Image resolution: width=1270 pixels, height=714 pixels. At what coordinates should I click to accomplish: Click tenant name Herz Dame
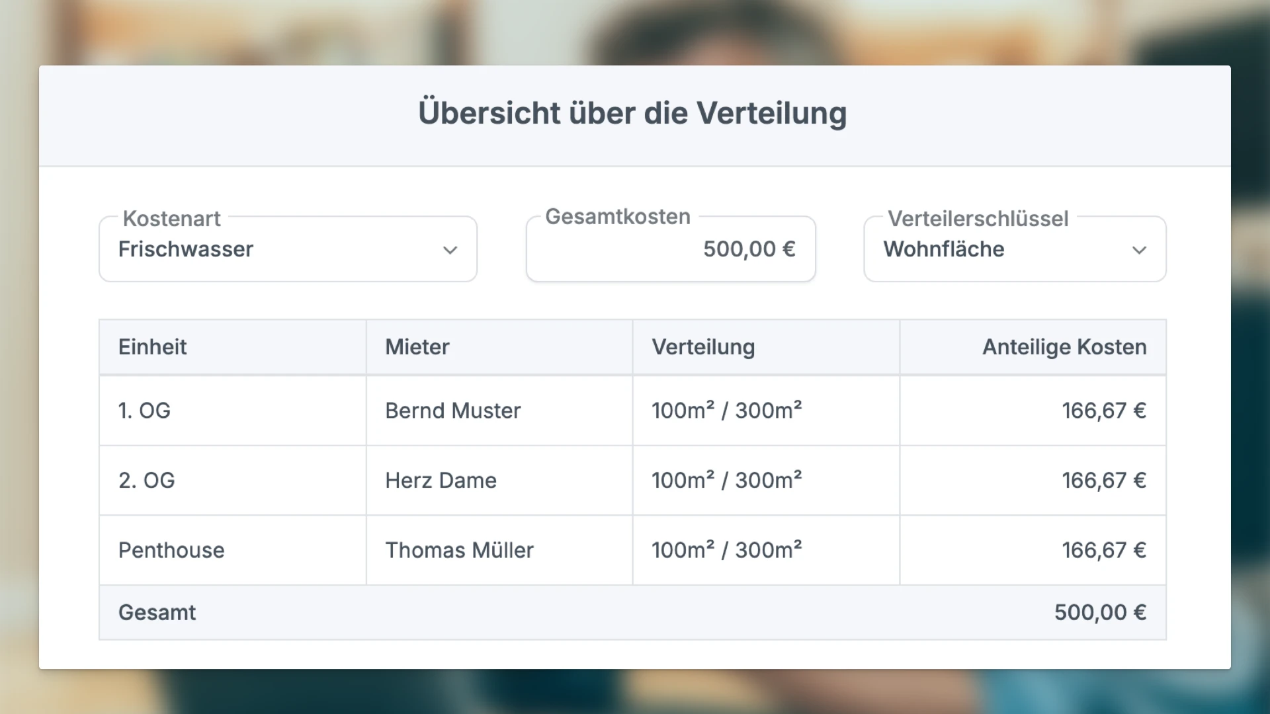(x=441, y=481)
